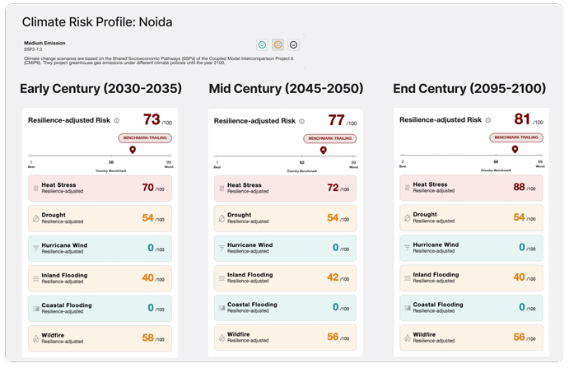Click End Century Benchmark-Trailing badge

516,137
